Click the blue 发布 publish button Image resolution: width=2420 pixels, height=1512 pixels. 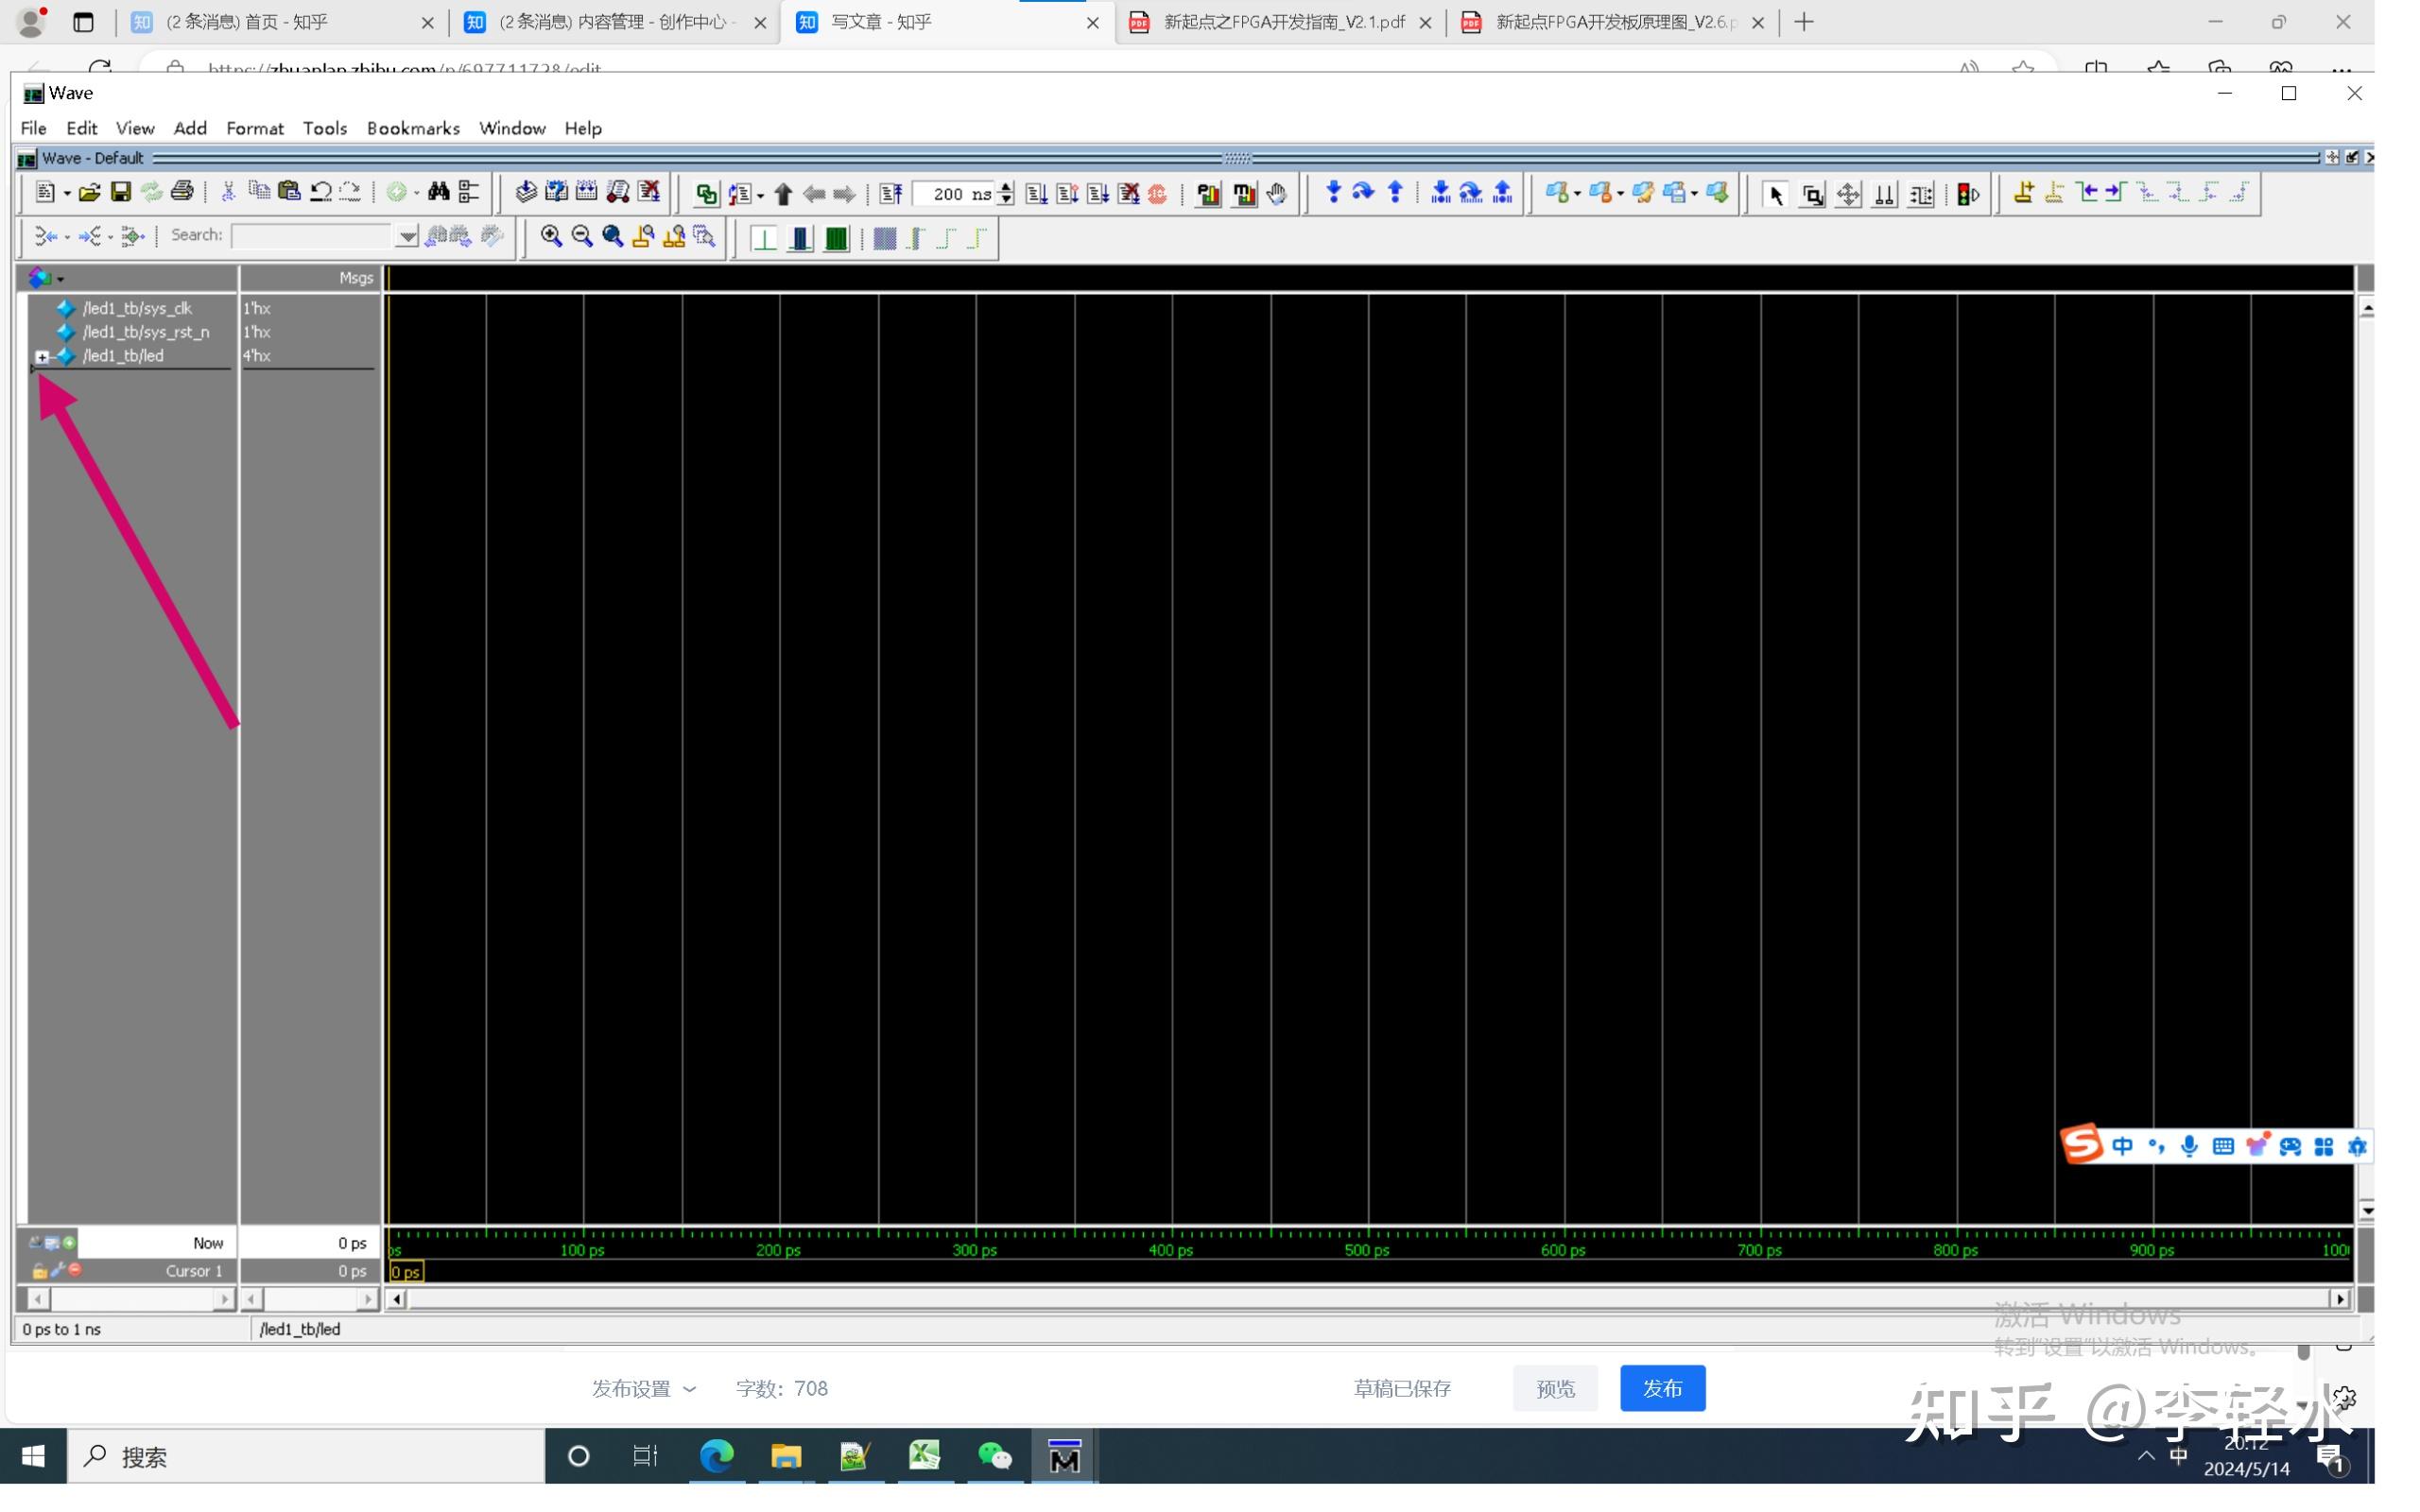pyautogui.click(x=1662, y=1388)
